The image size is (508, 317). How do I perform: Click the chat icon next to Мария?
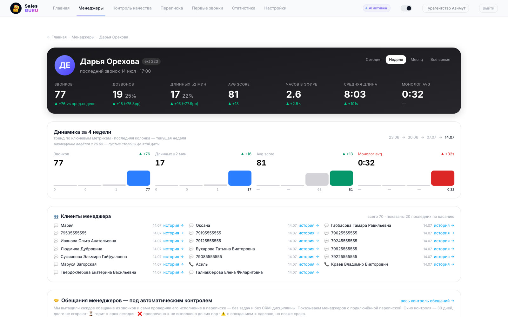[x=56, y=225]
